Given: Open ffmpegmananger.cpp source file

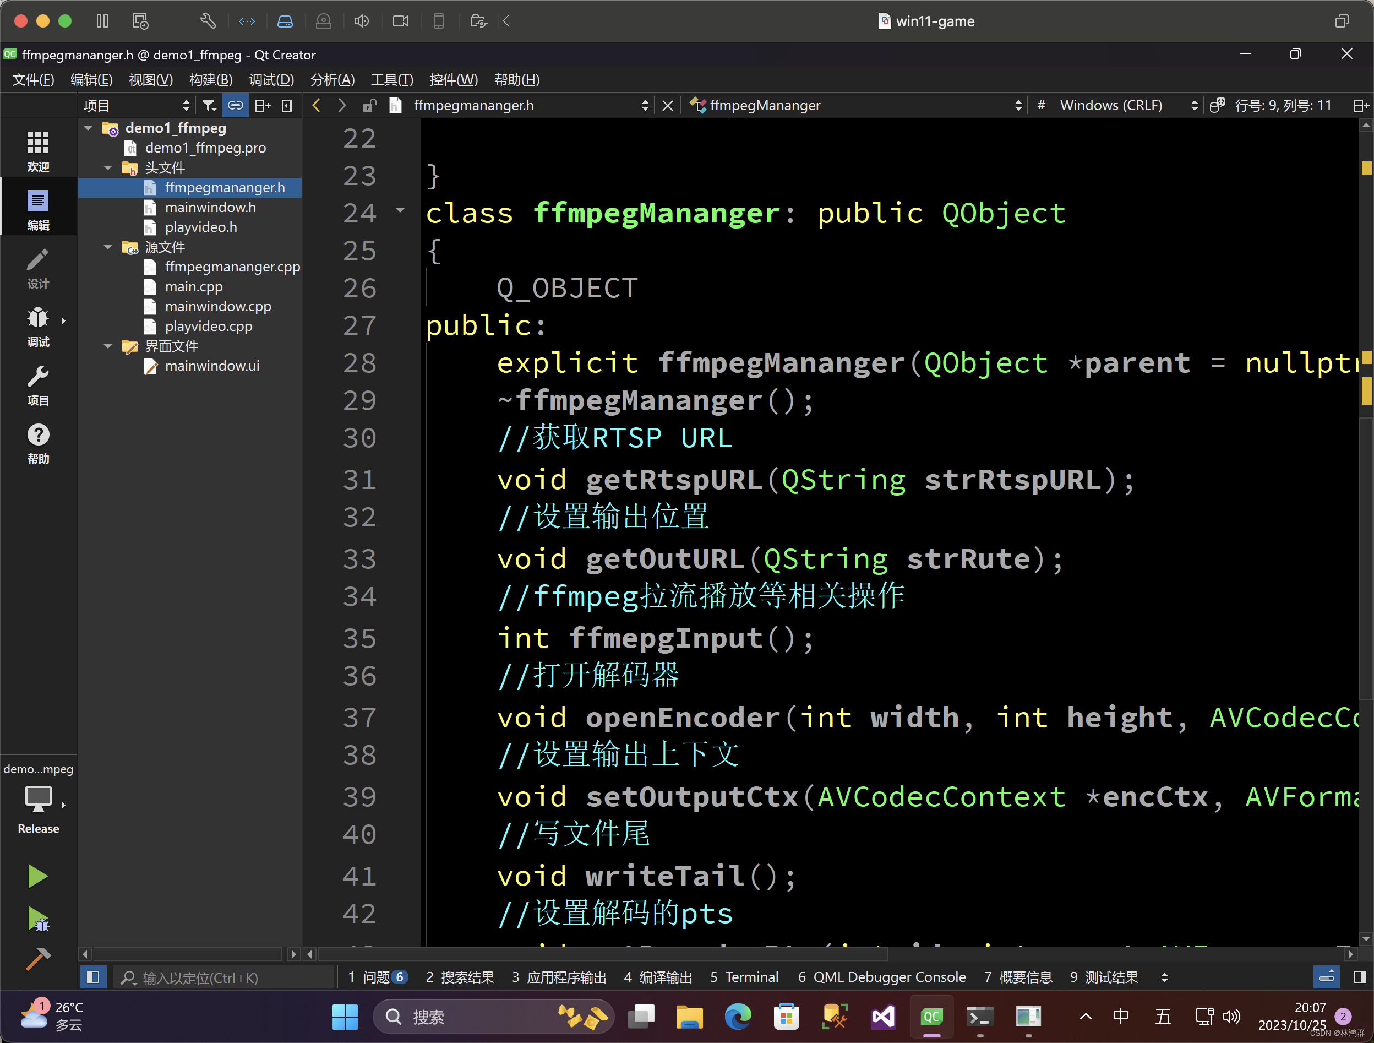Looking at the screenshot, I should pyautogui.click(x=232, y=267).
